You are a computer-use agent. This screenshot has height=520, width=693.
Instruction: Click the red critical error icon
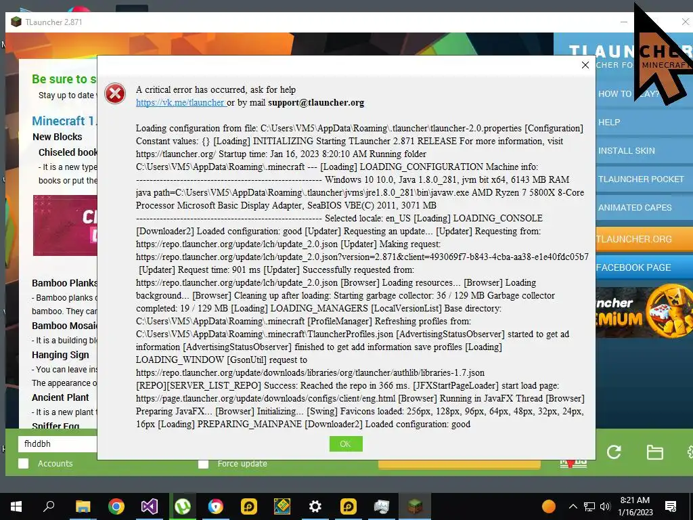(115, 93)
